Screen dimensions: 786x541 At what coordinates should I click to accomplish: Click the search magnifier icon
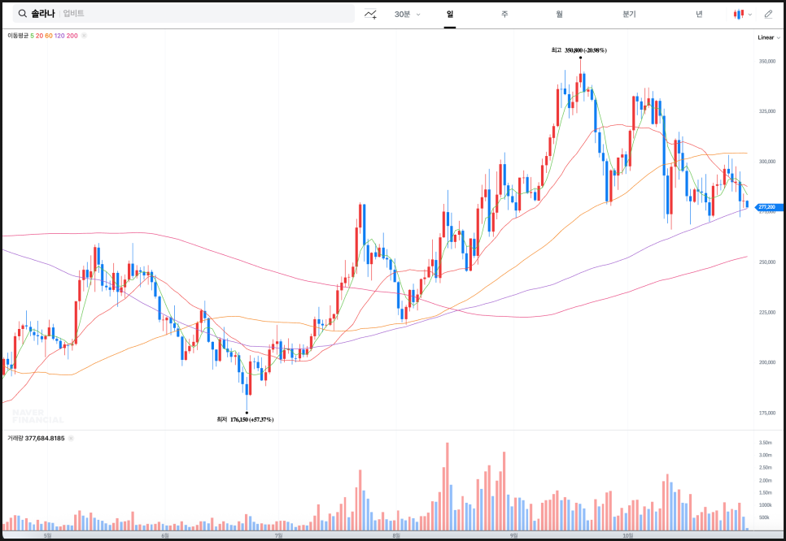coord(20,14)
